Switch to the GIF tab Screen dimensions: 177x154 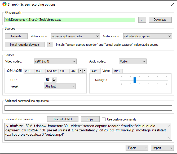point(64,71)
